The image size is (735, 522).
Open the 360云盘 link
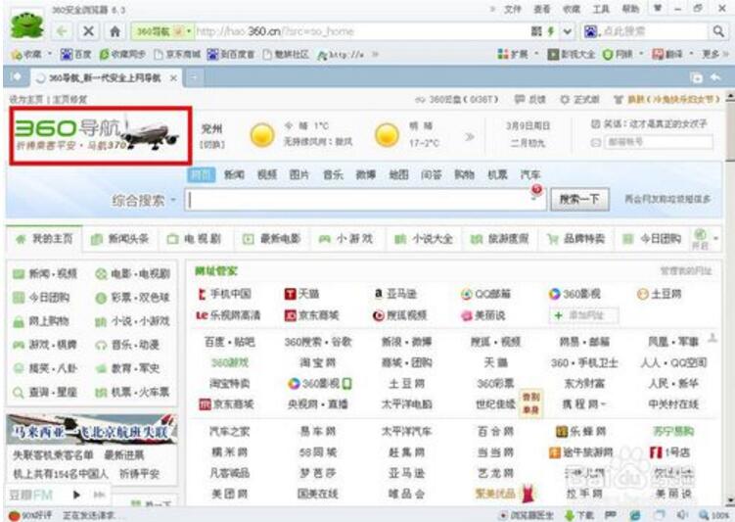point(456,100)
